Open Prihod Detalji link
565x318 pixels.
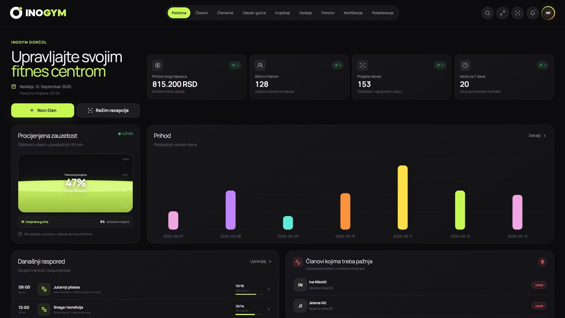click(537, 136)
